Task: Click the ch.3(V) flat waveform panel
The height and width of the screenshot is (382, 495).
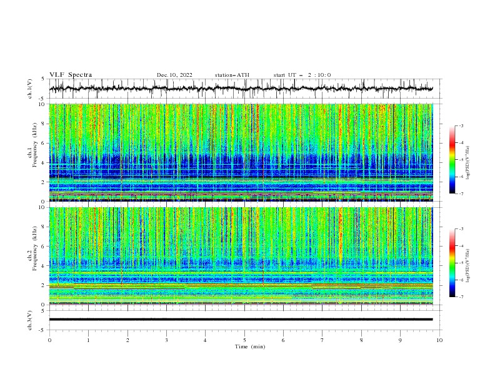Action: coord(245,320)
